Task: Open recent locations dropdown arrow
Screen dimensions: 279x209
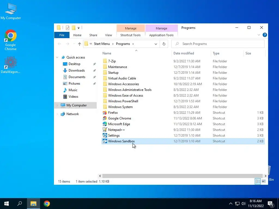Action: pos(74,44)
